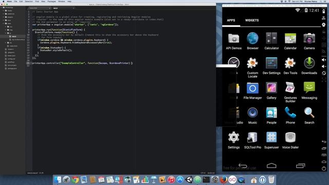Tap Android home navigation button
The width and height of the screenshot is (329, 185).
click(271, 165)
